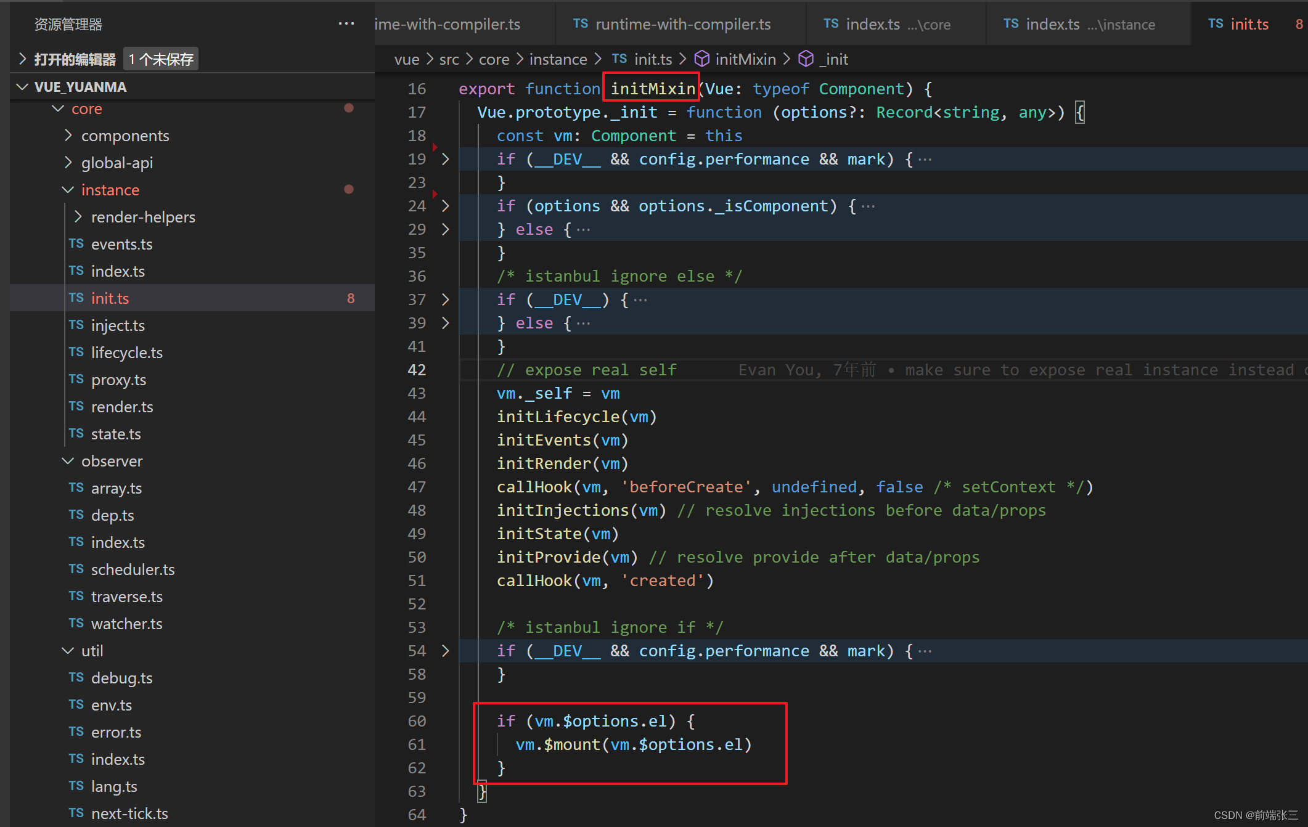Collapse the util folder
1308x827 pixels.
[68, 651]
